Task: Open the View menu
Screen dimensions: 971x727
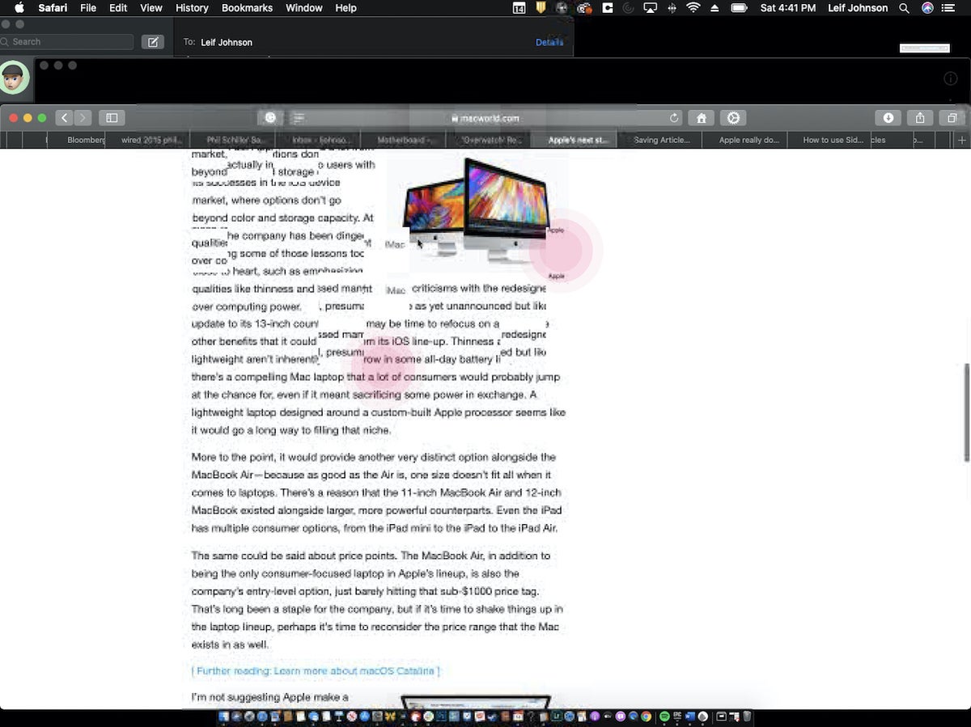Action: [151, 8]
